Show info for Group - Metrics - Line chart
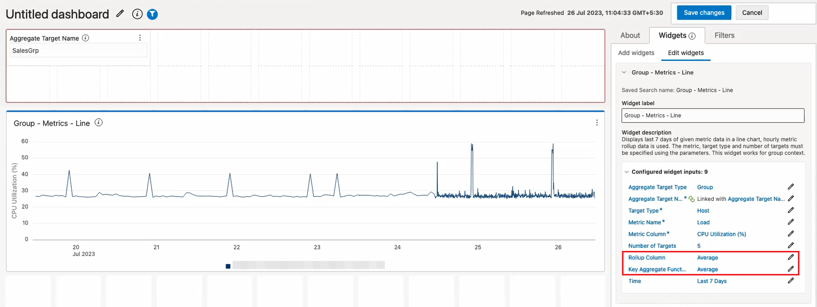 [99, 123]
